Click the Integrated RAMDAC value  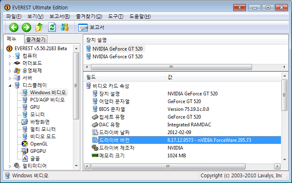coord(189,125)
